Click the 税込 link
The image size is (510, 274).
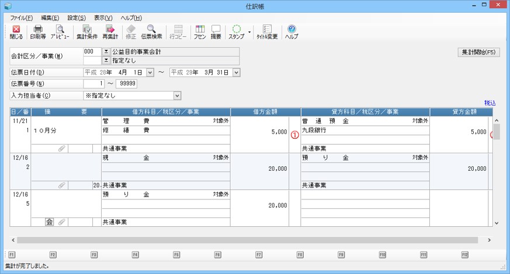(490, 103)
